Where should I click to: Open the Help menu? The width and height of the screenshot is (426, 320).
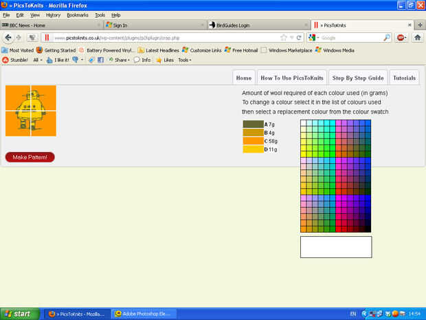[x=115, y=15]
